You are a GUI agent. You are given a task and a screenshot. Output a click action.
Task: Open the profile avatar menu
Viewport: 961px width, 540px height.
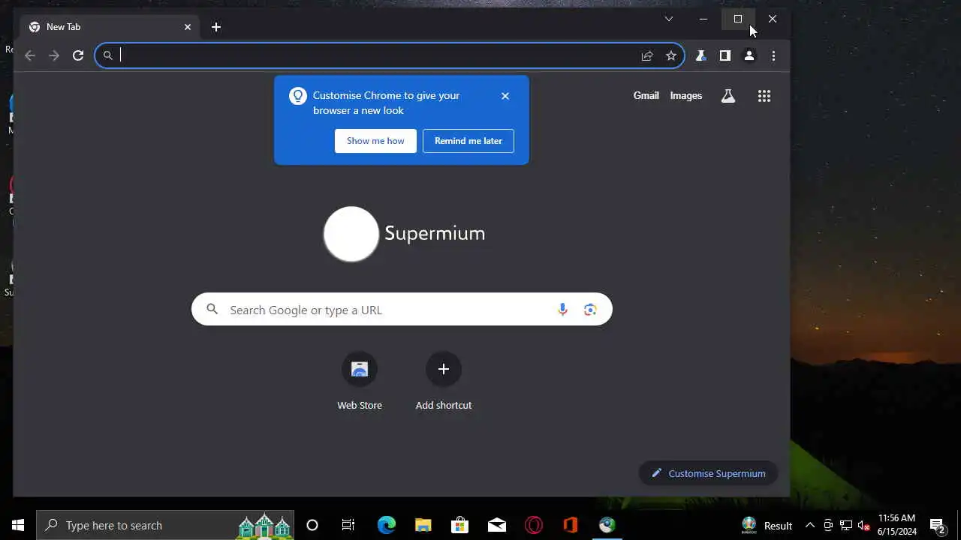coord(749,55)
